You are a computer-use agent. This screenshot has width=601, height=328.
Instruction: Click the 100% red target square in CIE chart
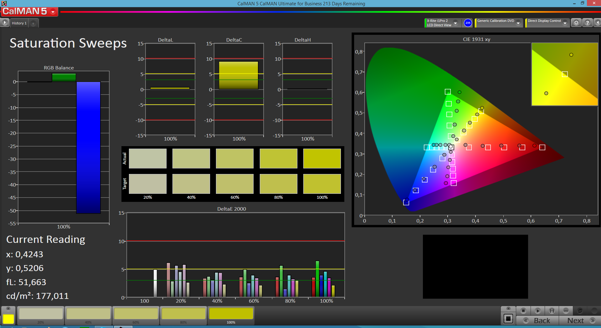pos(542,147)
